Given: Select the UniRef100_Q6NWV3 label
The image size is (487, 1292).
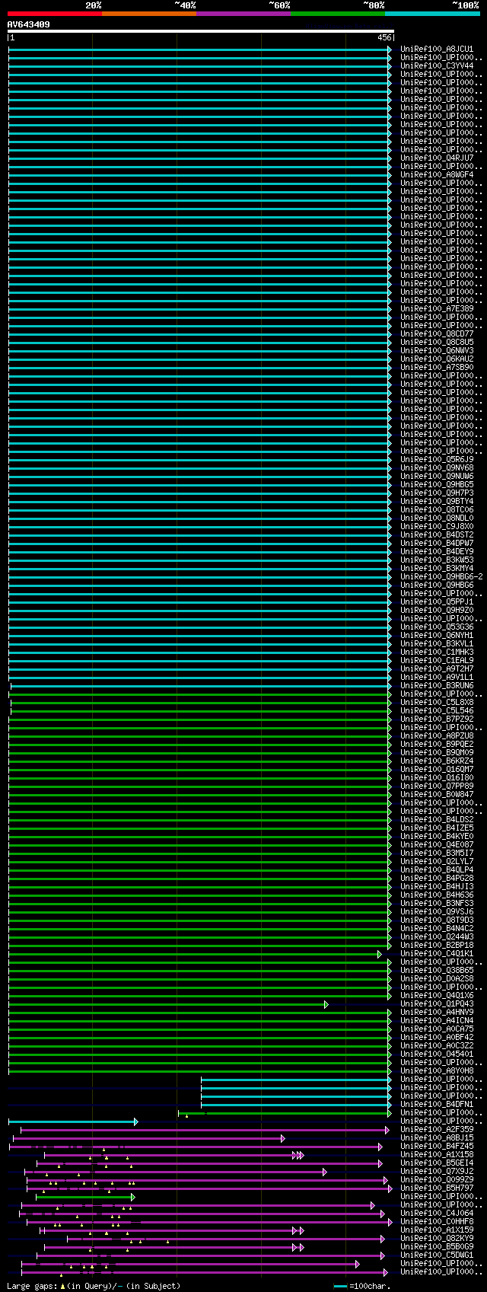Looking at the screenshot, I should pos(437,351).
